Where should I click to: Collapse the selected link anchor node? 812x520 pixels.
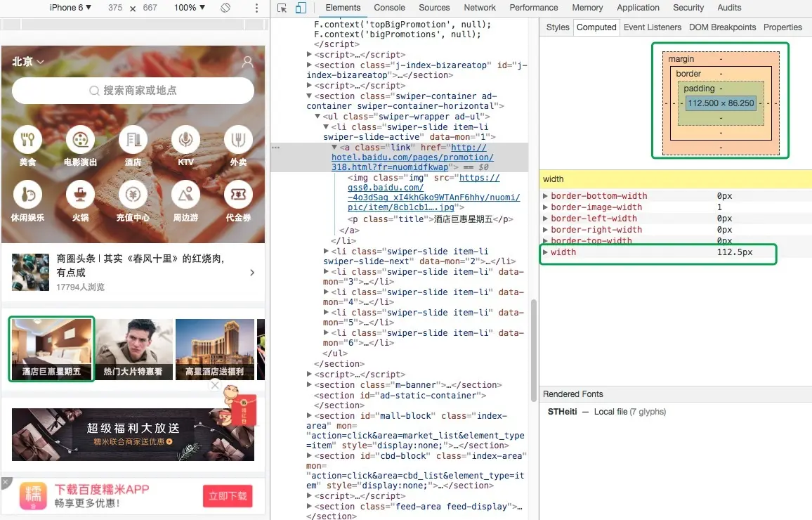pyautogui.click(x=334, y=147)
